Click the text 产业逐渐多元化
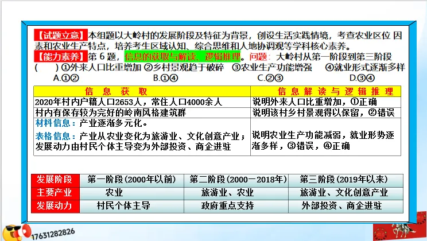Screen dimensions: 427x241 click(x=114, y=123)
